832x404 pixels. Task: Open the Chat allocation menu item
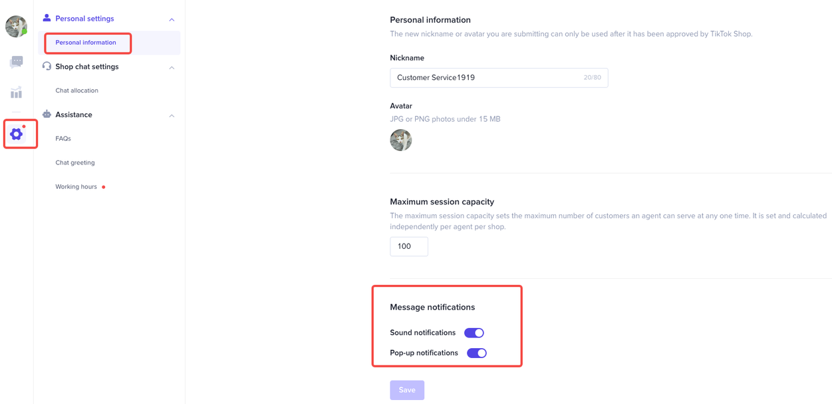tap(76, 91)
